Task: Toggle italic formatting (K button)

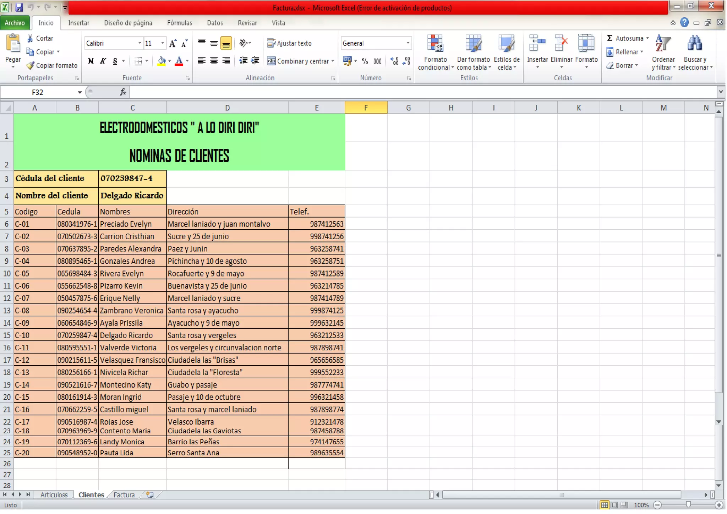Action: (x=103, y=61)
